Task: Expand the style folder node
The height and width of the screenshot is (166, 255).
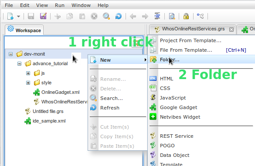Action: pyautogui.click(x=28, y=83)
